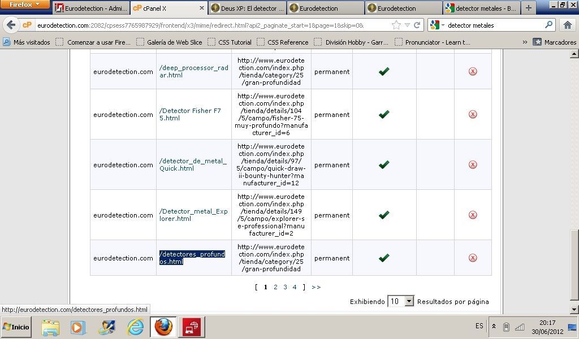Screen dimensions: 579x339
Task: Switch to the detector metales tab
Action: [481, 8]
